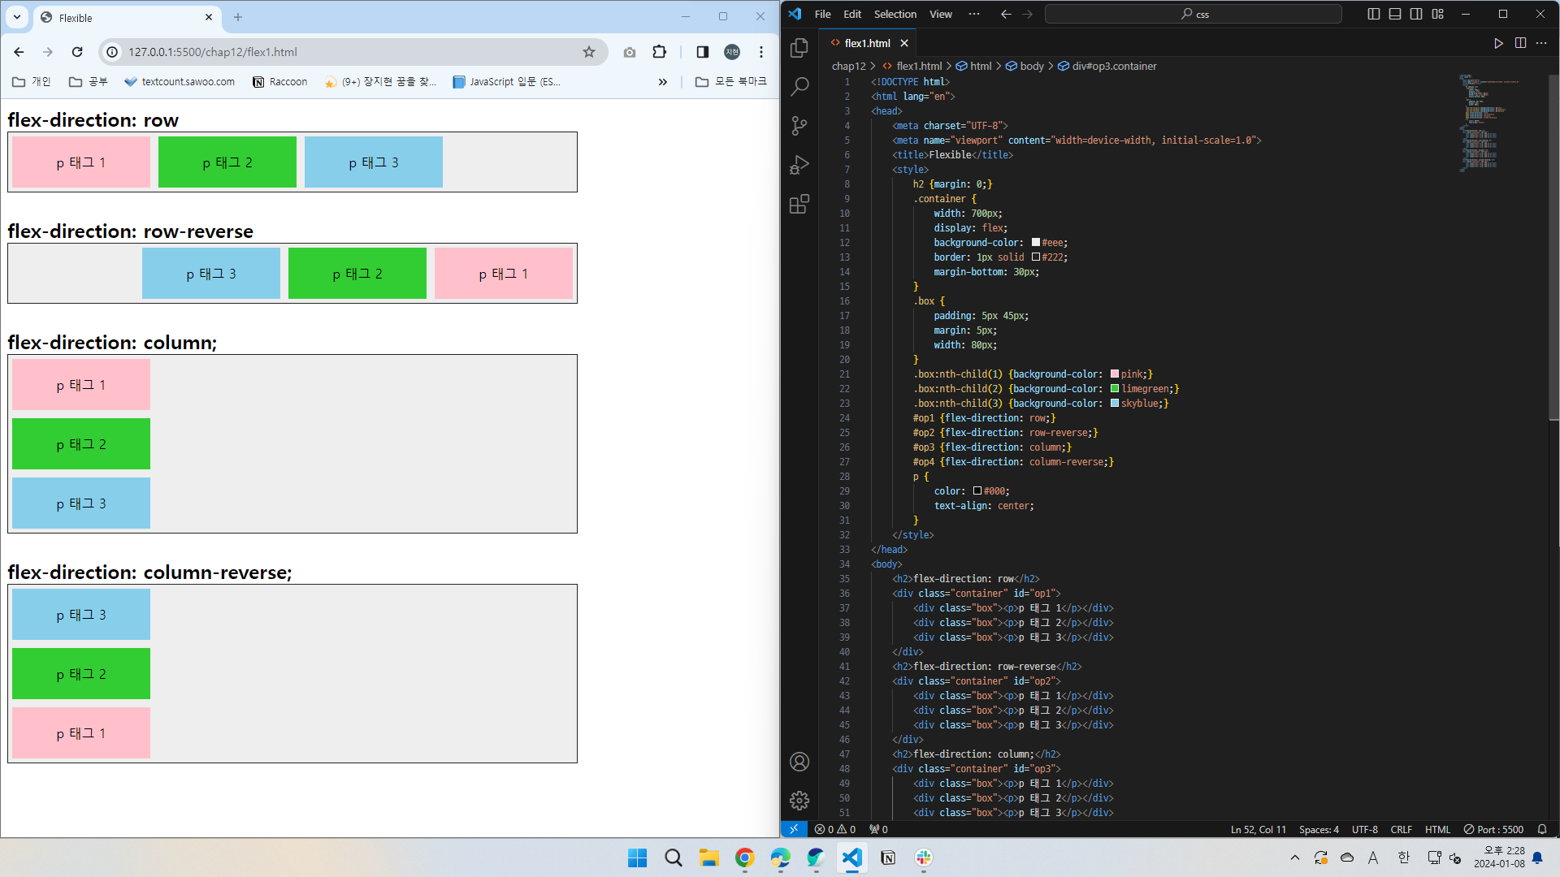Click the #eee color swatch
This screenshot has width=1560, height=877.
pos(1036,243)
